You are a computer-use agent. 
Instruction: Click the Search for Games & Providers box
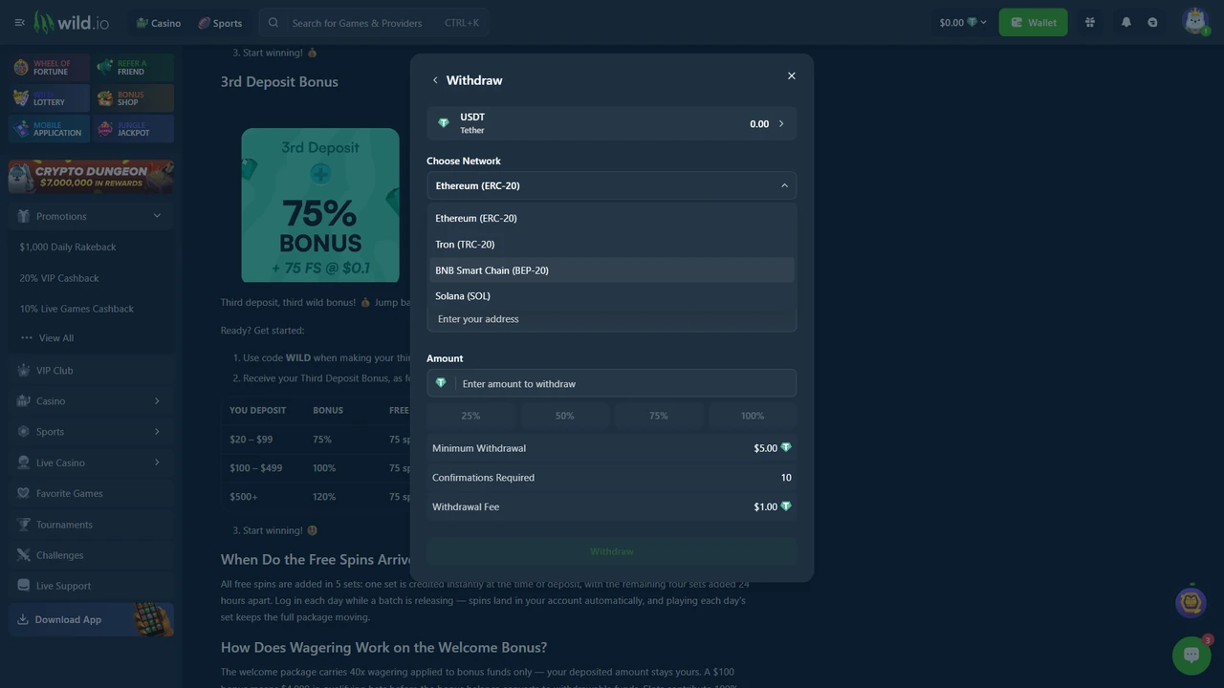374,22
